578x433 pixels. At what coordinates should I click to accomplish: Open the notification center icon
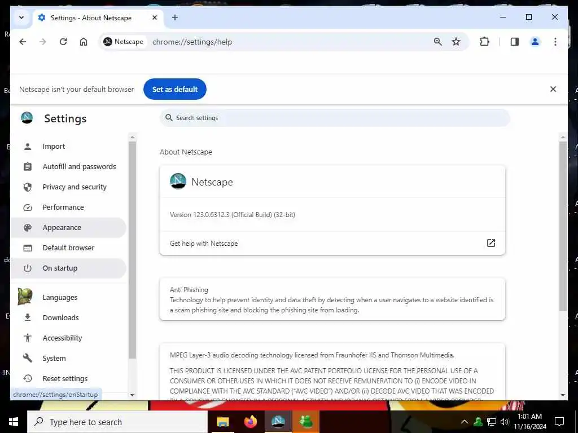pos(559,422)
